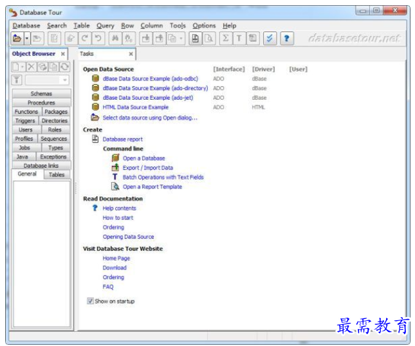The height and width of the screenshot is (346, 415).
Task: Click the Replace text toolbar icon
Action: click(x=129, y=39)
